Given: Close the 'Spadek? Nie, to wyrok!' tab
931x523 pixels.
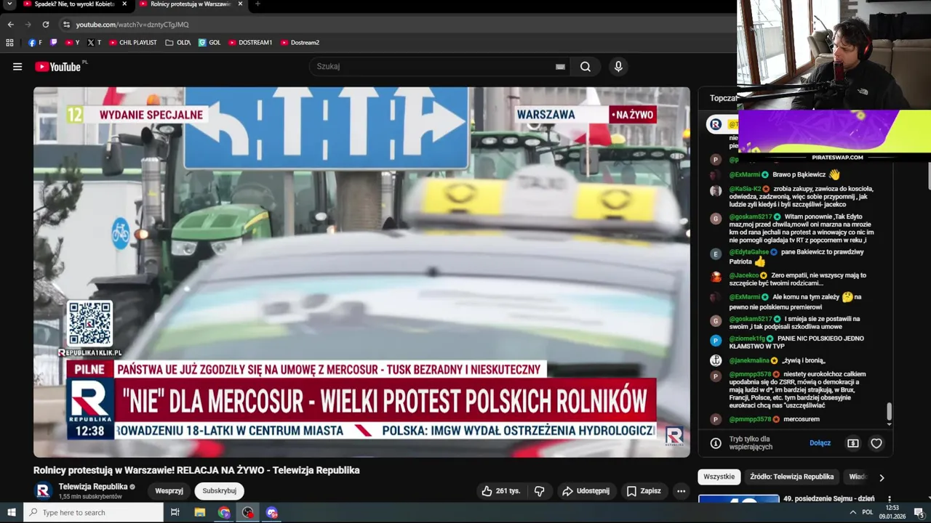Looking at the screenshot, I should tap(124, 4).
